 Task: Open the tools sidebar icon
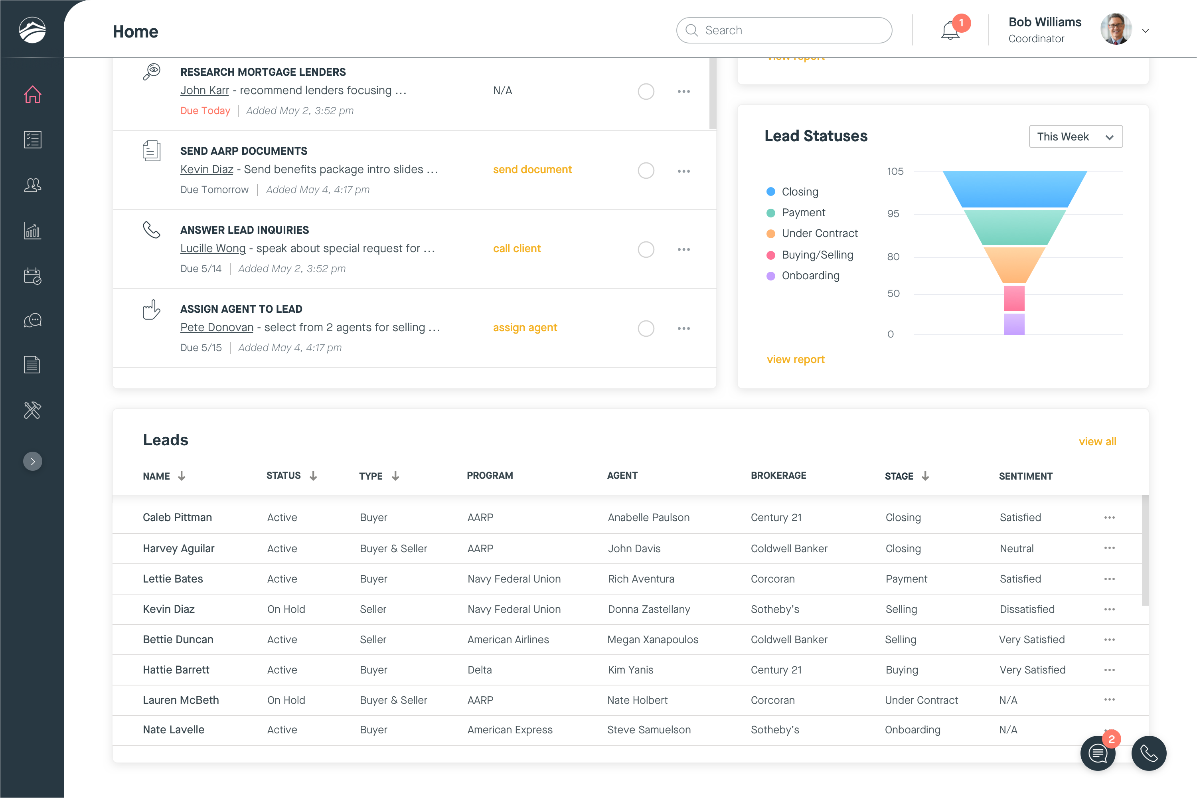pos(33,410)
